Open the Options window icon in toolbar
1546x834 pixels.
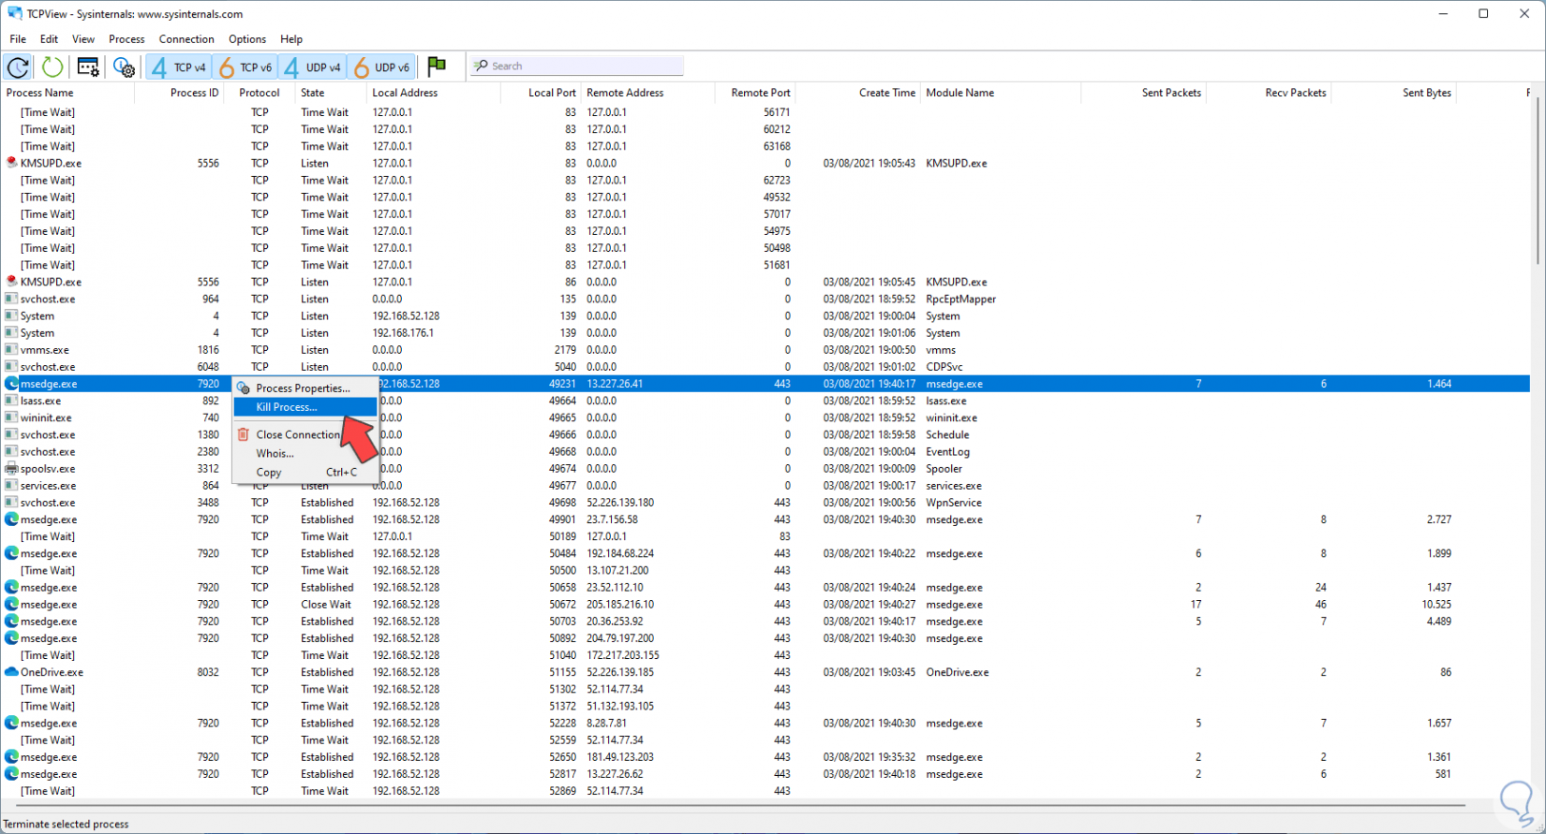tap(88, 66)
